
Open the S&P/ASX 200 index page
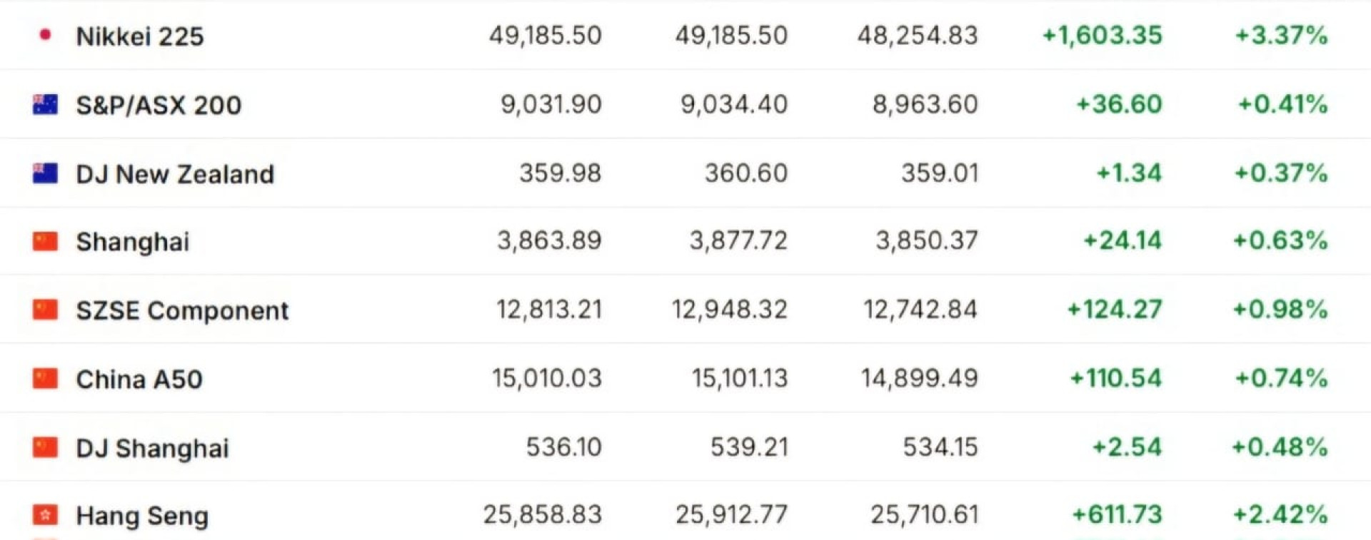pos(159,106)
